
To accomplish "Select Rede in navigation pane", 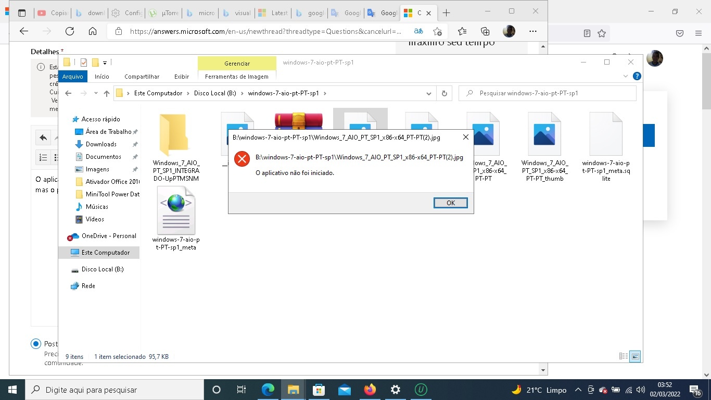I will click(x=83, y=286).
